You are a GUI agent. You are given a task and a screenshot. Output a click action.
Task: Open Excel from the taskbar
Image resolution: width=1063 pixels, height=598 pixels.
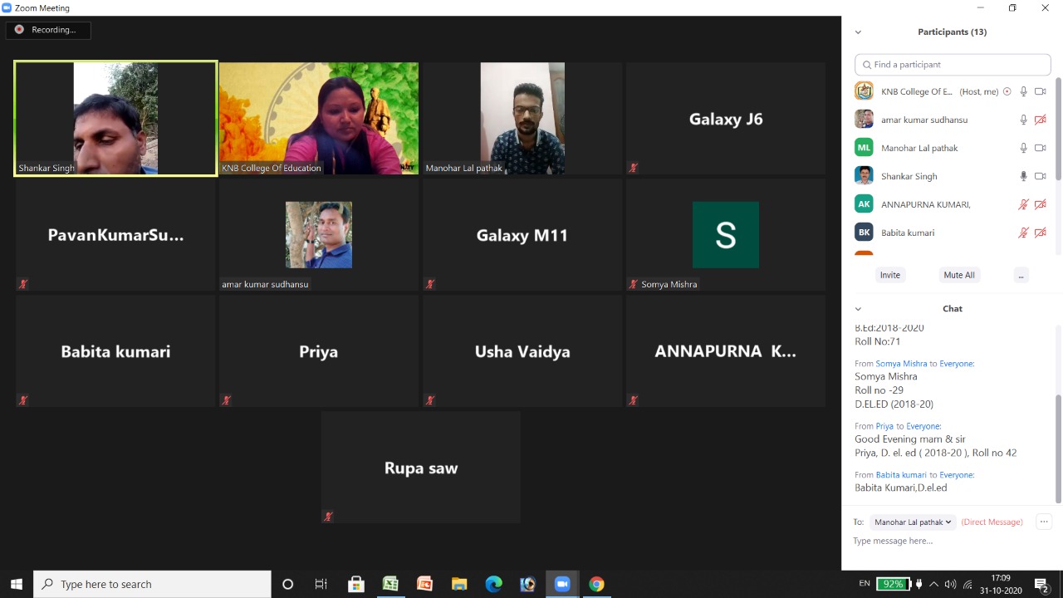(x=390, y=584)
